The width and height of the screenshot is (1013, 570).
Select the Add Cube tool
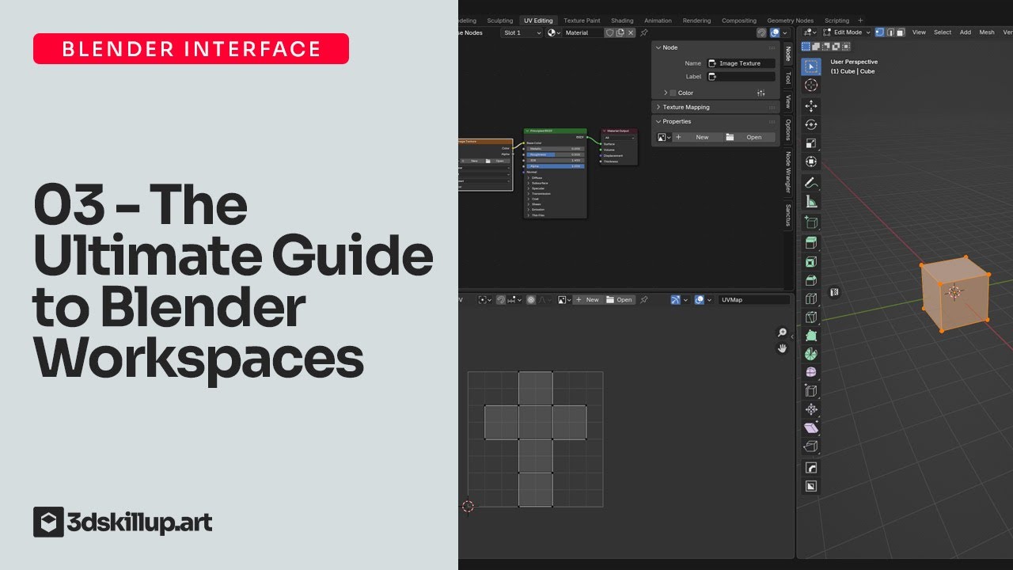[x=810, y=222]
